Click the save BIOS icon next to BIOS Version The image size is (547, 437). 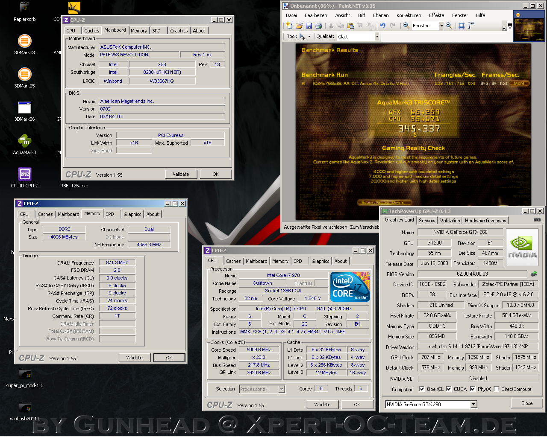pyautogui.click(x=533, y=274)
